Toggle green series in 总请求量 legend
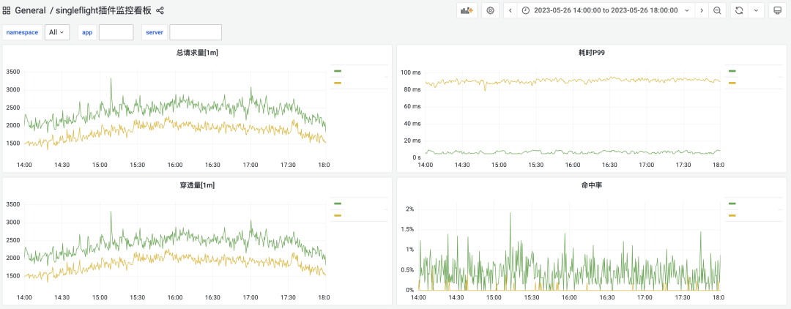The width and height of the screenshot is (791, 309). [x=338, y=71]
